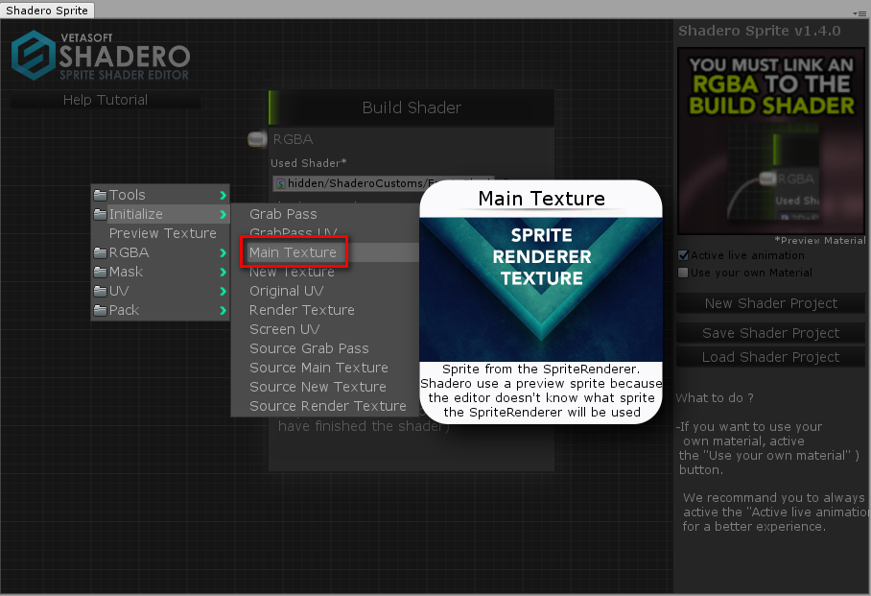Click Load Shader Project button
Viewport: 871px width, 596px height.
[x=770, y=357]
